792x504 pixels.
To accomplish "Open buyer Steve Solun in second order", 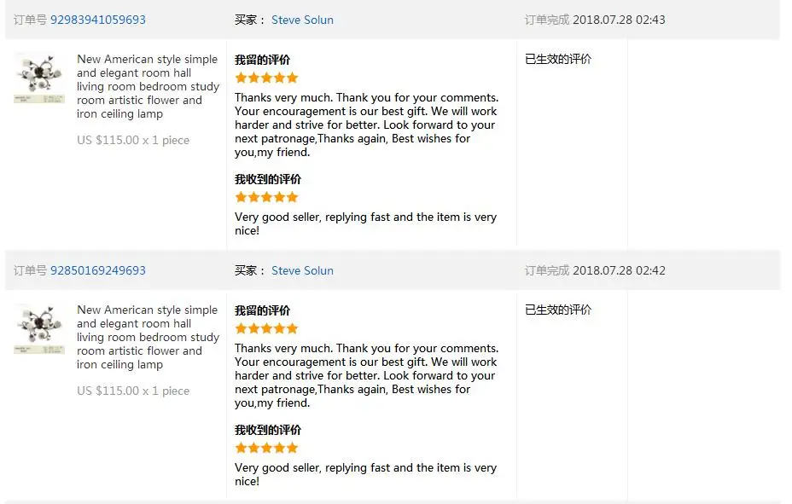I will [303, 270].
